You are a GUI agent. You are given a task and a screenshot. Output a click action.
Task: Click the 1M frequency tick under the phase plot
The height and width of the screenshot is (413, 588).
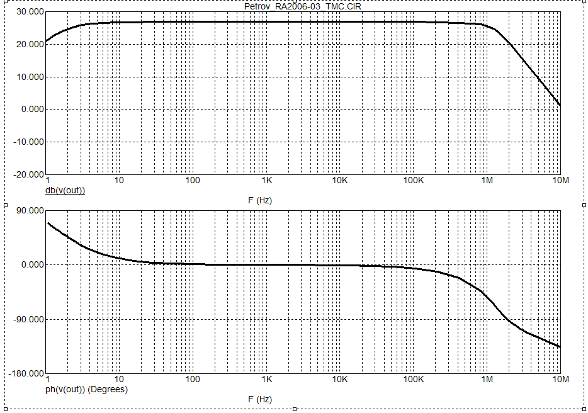[x=487, y=379]
